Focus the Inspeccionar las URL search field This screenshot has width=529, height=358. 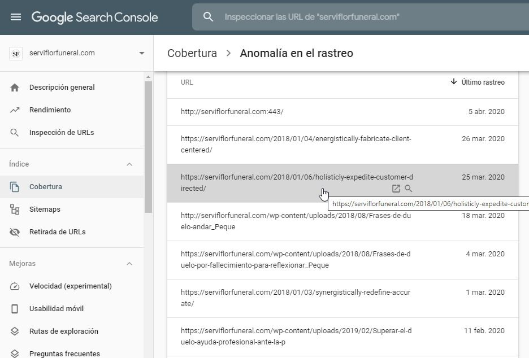point(361,17)
